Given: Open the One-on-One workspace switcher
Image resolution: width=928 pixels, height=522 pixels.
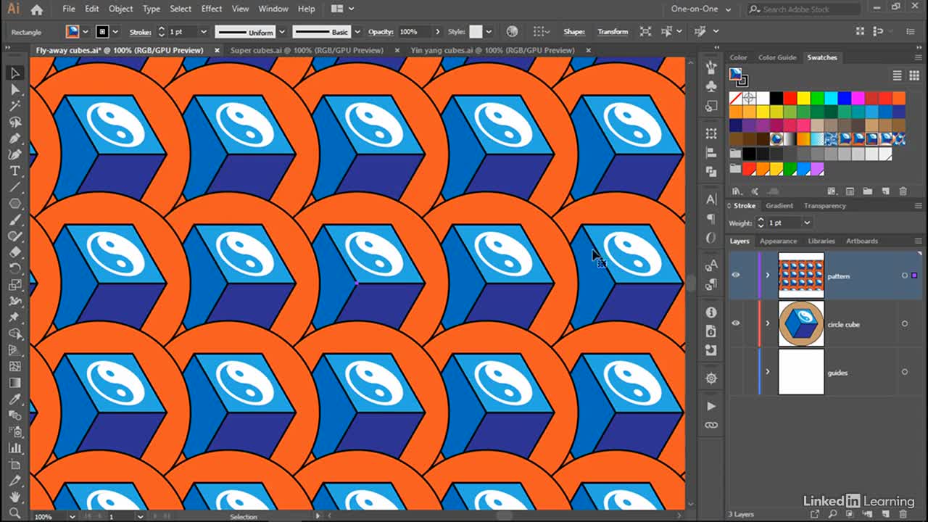Looking at the screenshot, I should [x=700, y=9].
